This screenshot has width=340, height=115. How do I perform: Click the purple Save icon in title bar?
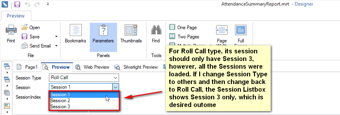pos(17,4)
